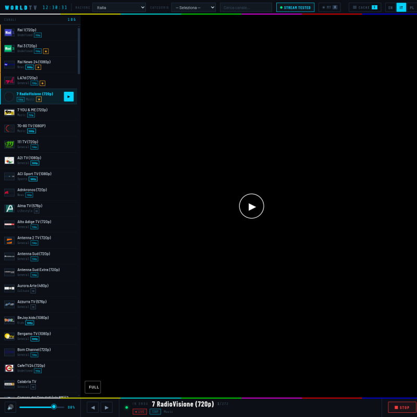
Task: Select 70-80 TV channel logo
Action: 9,128
